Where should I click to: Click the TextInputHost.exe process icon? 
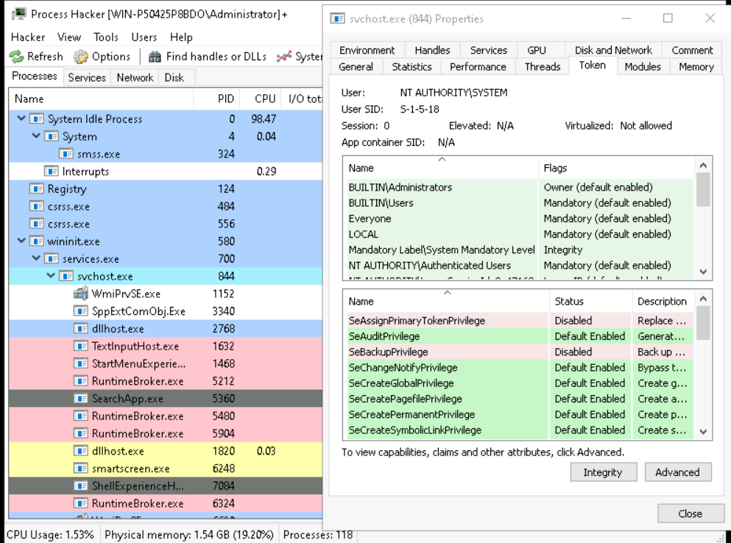click(x=81, y=347)
